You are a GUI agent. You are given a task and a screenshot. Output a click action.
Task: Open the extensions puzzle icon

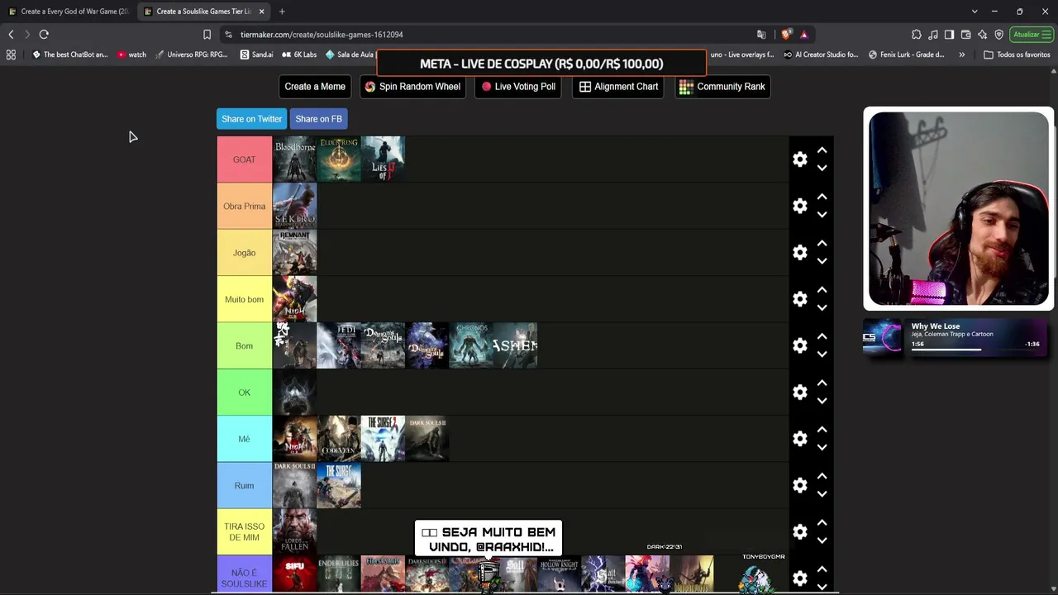click(917, 35)
